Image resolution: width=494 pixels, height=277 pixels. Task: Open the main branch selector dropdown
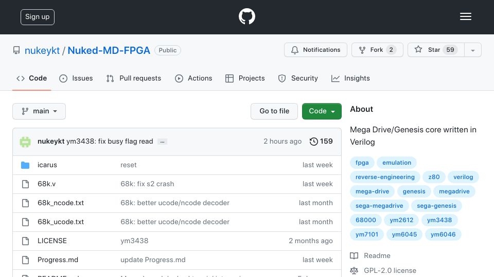pyautogui.click(x=39, y=111)
